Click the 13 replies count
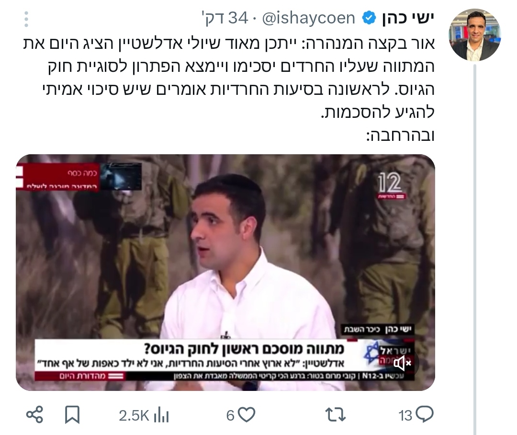 tap(405, 415)
